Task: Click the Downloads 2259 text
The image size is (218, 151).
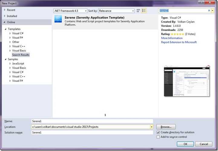Action: click(x=172, y=30)
